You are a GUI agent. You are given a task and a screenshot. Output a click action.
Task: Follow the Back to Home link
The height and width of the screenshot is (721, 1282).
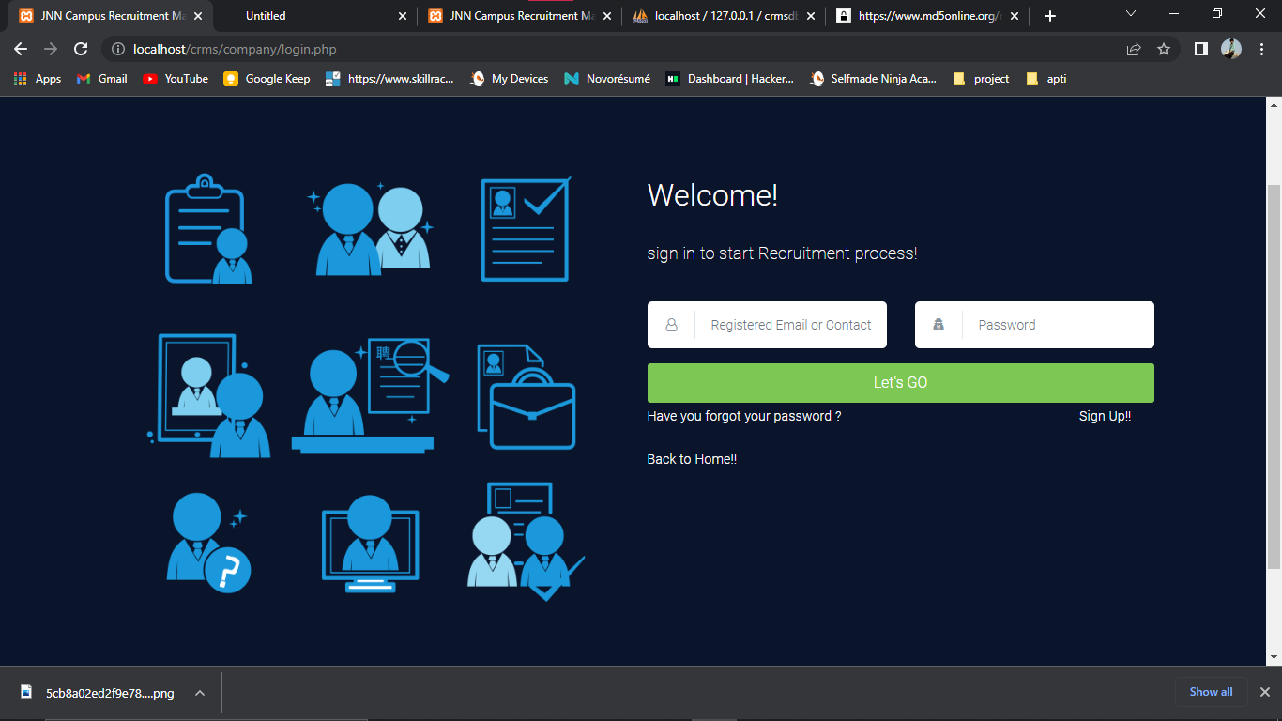[x=691, y=458]
